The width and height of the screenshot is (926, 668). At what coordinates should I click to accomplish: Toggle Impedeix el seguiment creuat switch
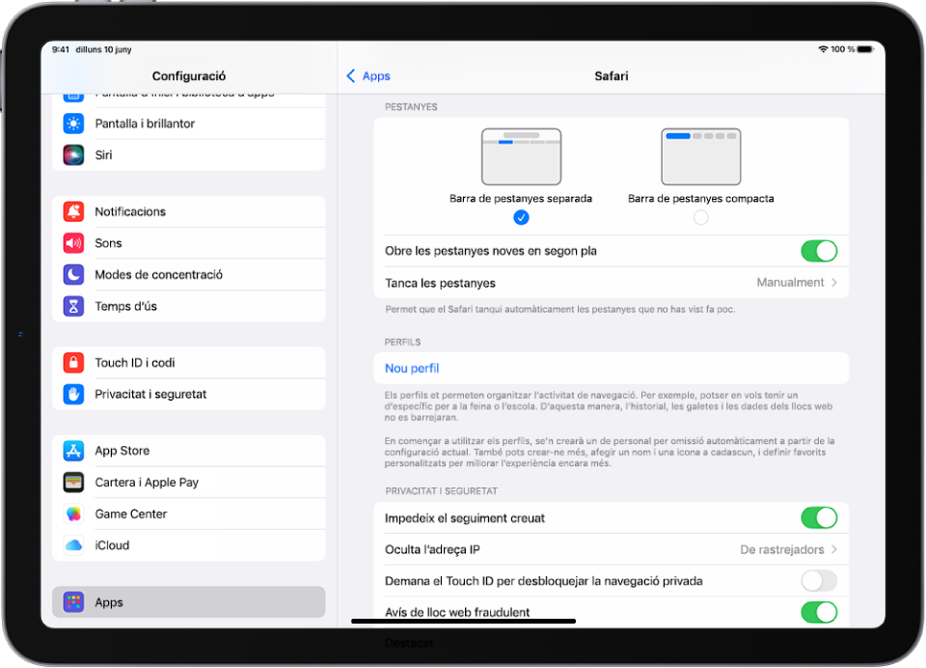[x=819, y=517]
